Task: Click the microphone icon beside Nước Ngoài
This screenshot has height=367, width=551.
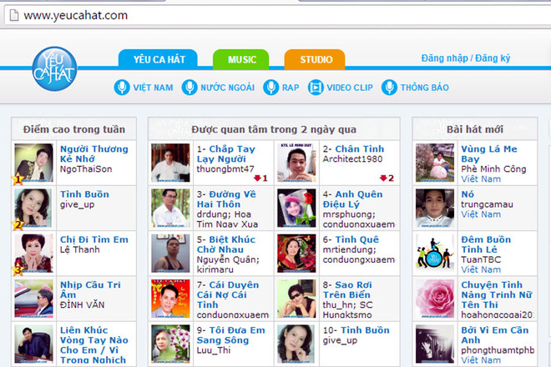Action: click(190, 88)
